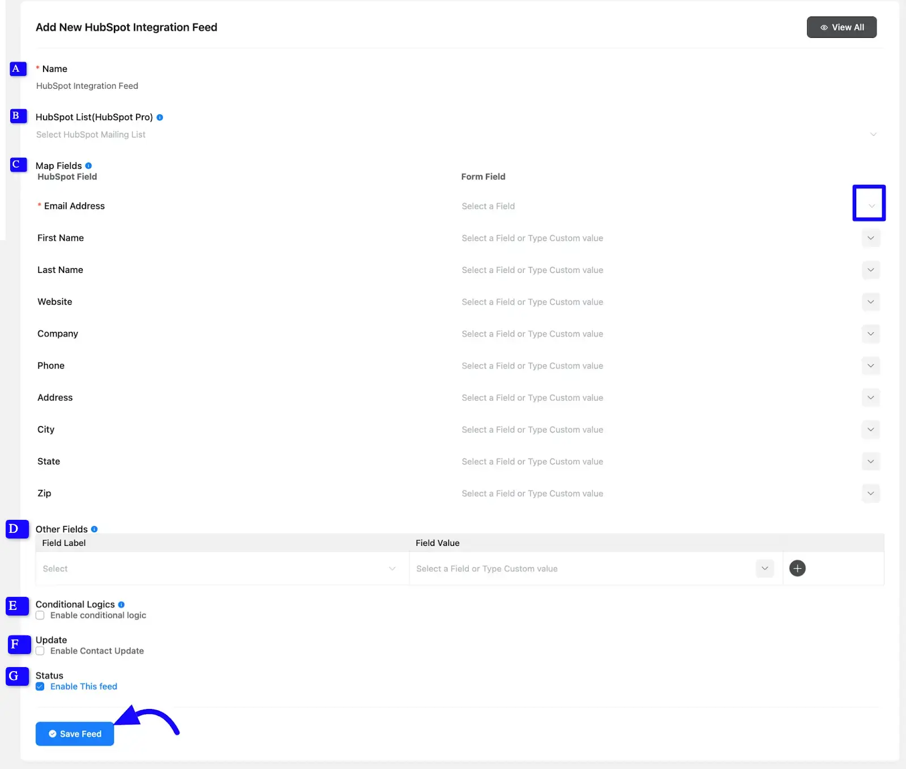
Task: Click check icon inside Save Feed button
Action: [53, 734]
